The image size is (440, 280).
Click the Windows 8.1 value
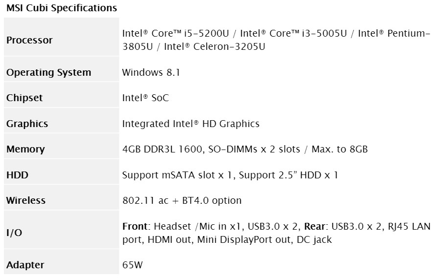point(151,72)
